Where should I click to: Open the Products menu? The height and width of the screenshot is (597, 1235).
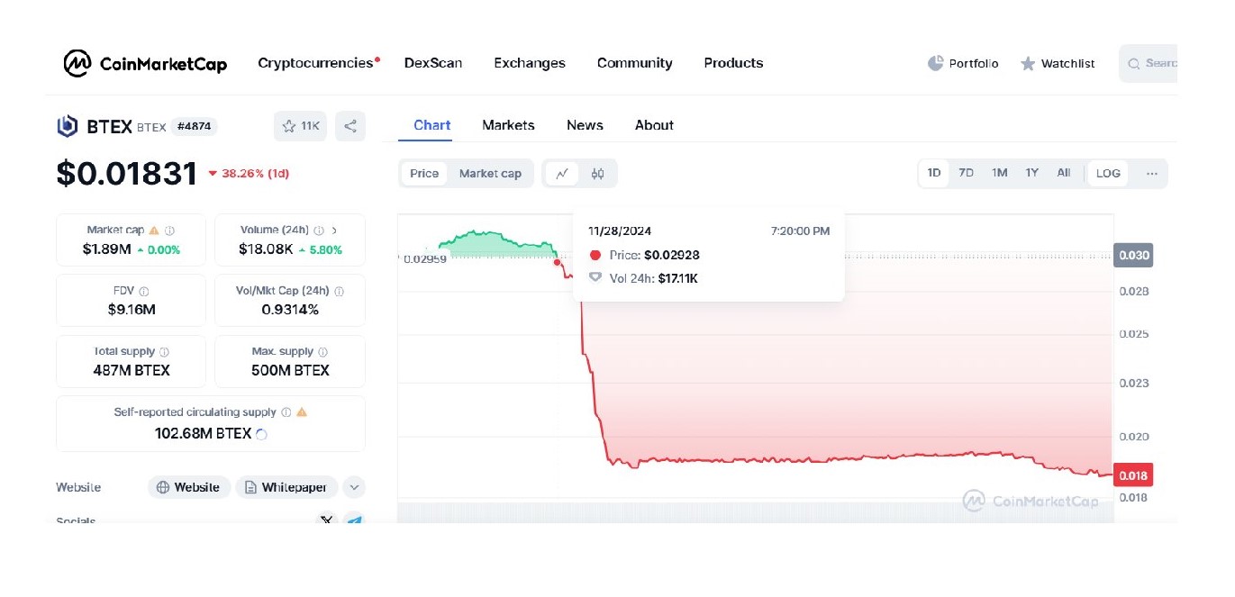(733, 63)
